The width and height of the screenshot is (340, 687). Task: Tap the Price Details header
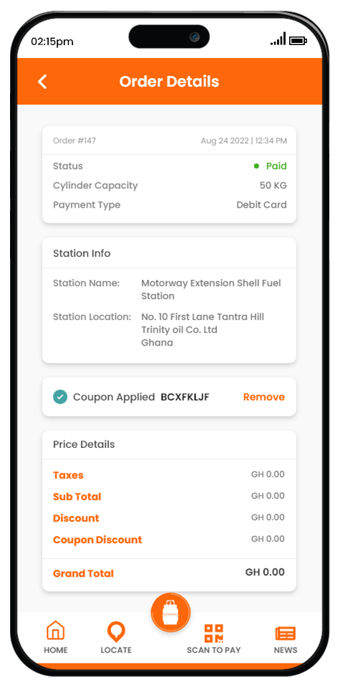point(84,444)
